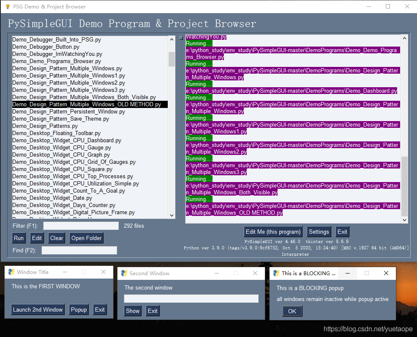Click the Demo_Dashboard.py output path line

(x=292, y=91)
